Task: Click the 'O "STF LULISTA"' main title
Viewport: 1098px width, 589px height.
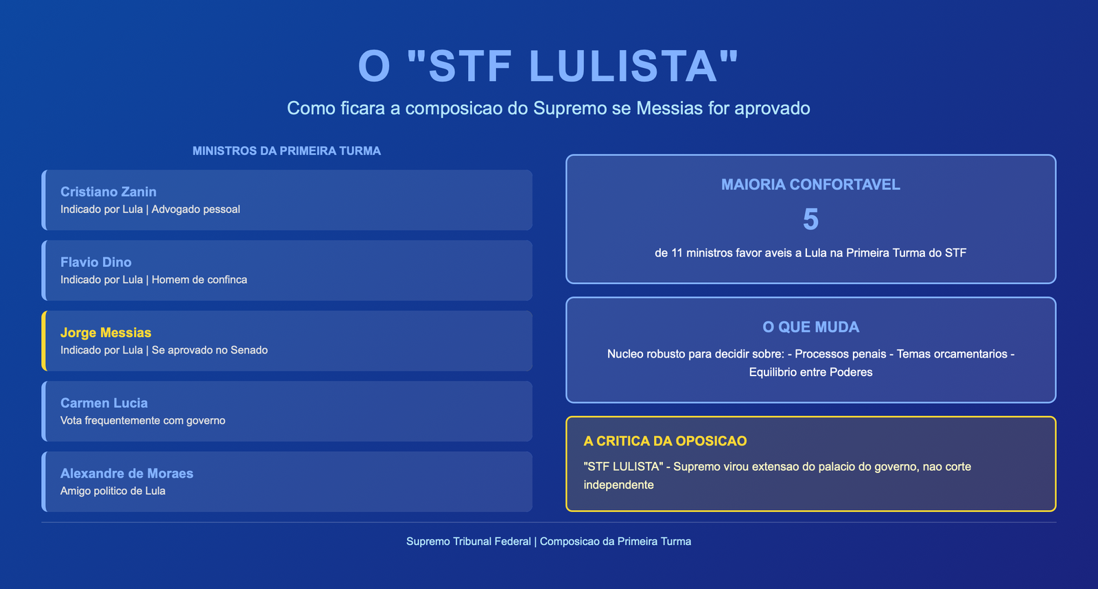Action: (548, 67)
